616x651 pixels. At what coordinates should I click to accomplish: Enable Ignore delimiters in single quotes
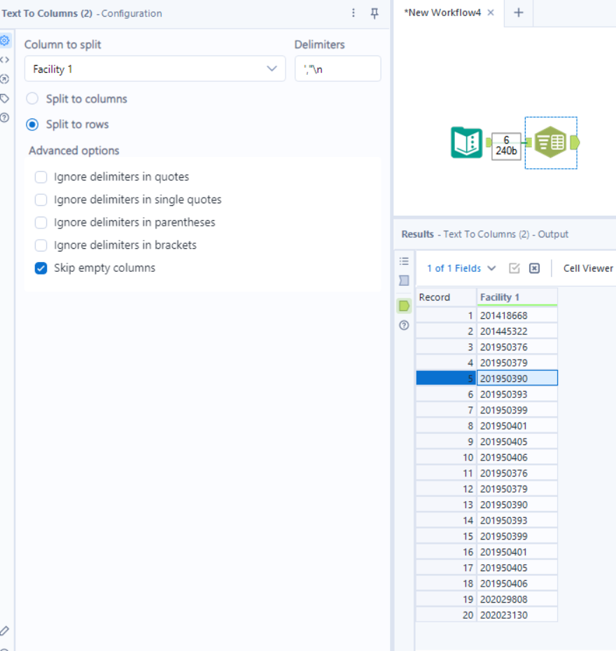coord(41,200)
